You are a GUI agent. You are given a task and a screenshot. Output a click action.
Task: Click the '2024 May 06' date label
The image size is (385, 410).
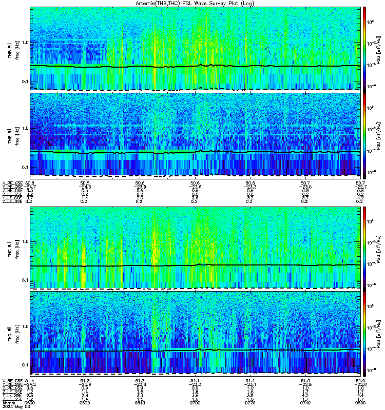click(x=16, y=406)
